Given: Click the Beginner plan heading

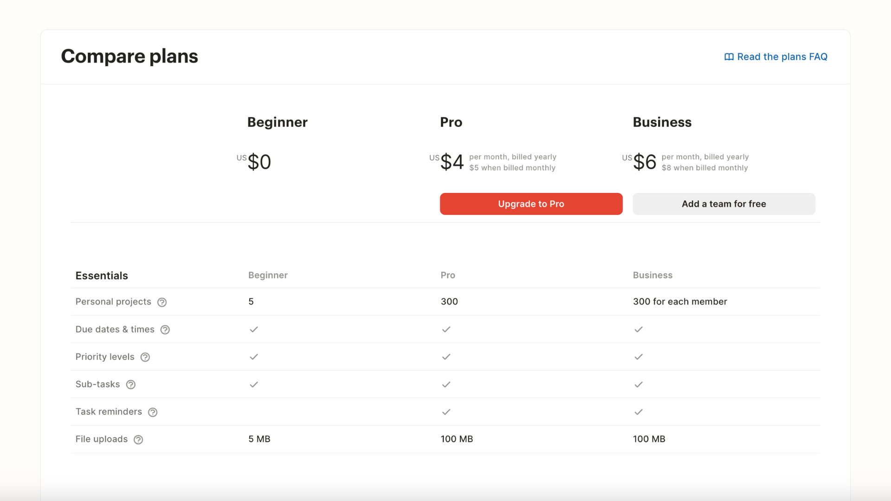Looking at the screenshot, I should pos(277,122).
